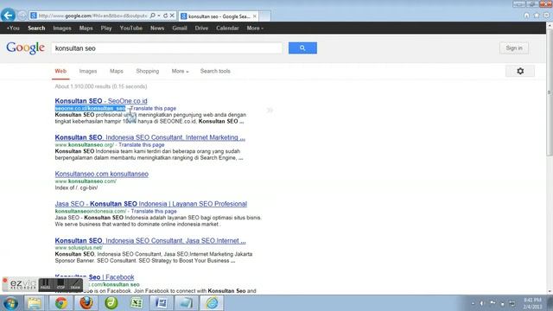
Task: Expand the 'More' dropdown in the Google bar
Action: [255, 28]
